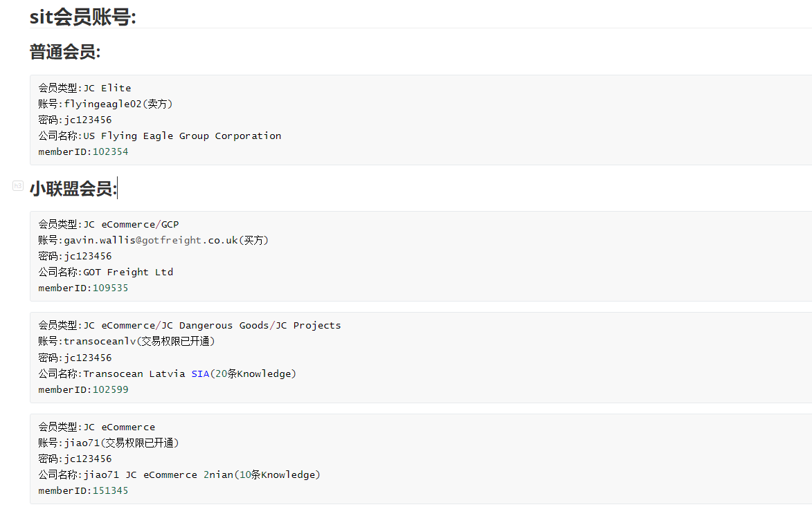Click password line under gavin.wallis account
The width and height of the screenshot is (812, 507).
tap(75, 256)
